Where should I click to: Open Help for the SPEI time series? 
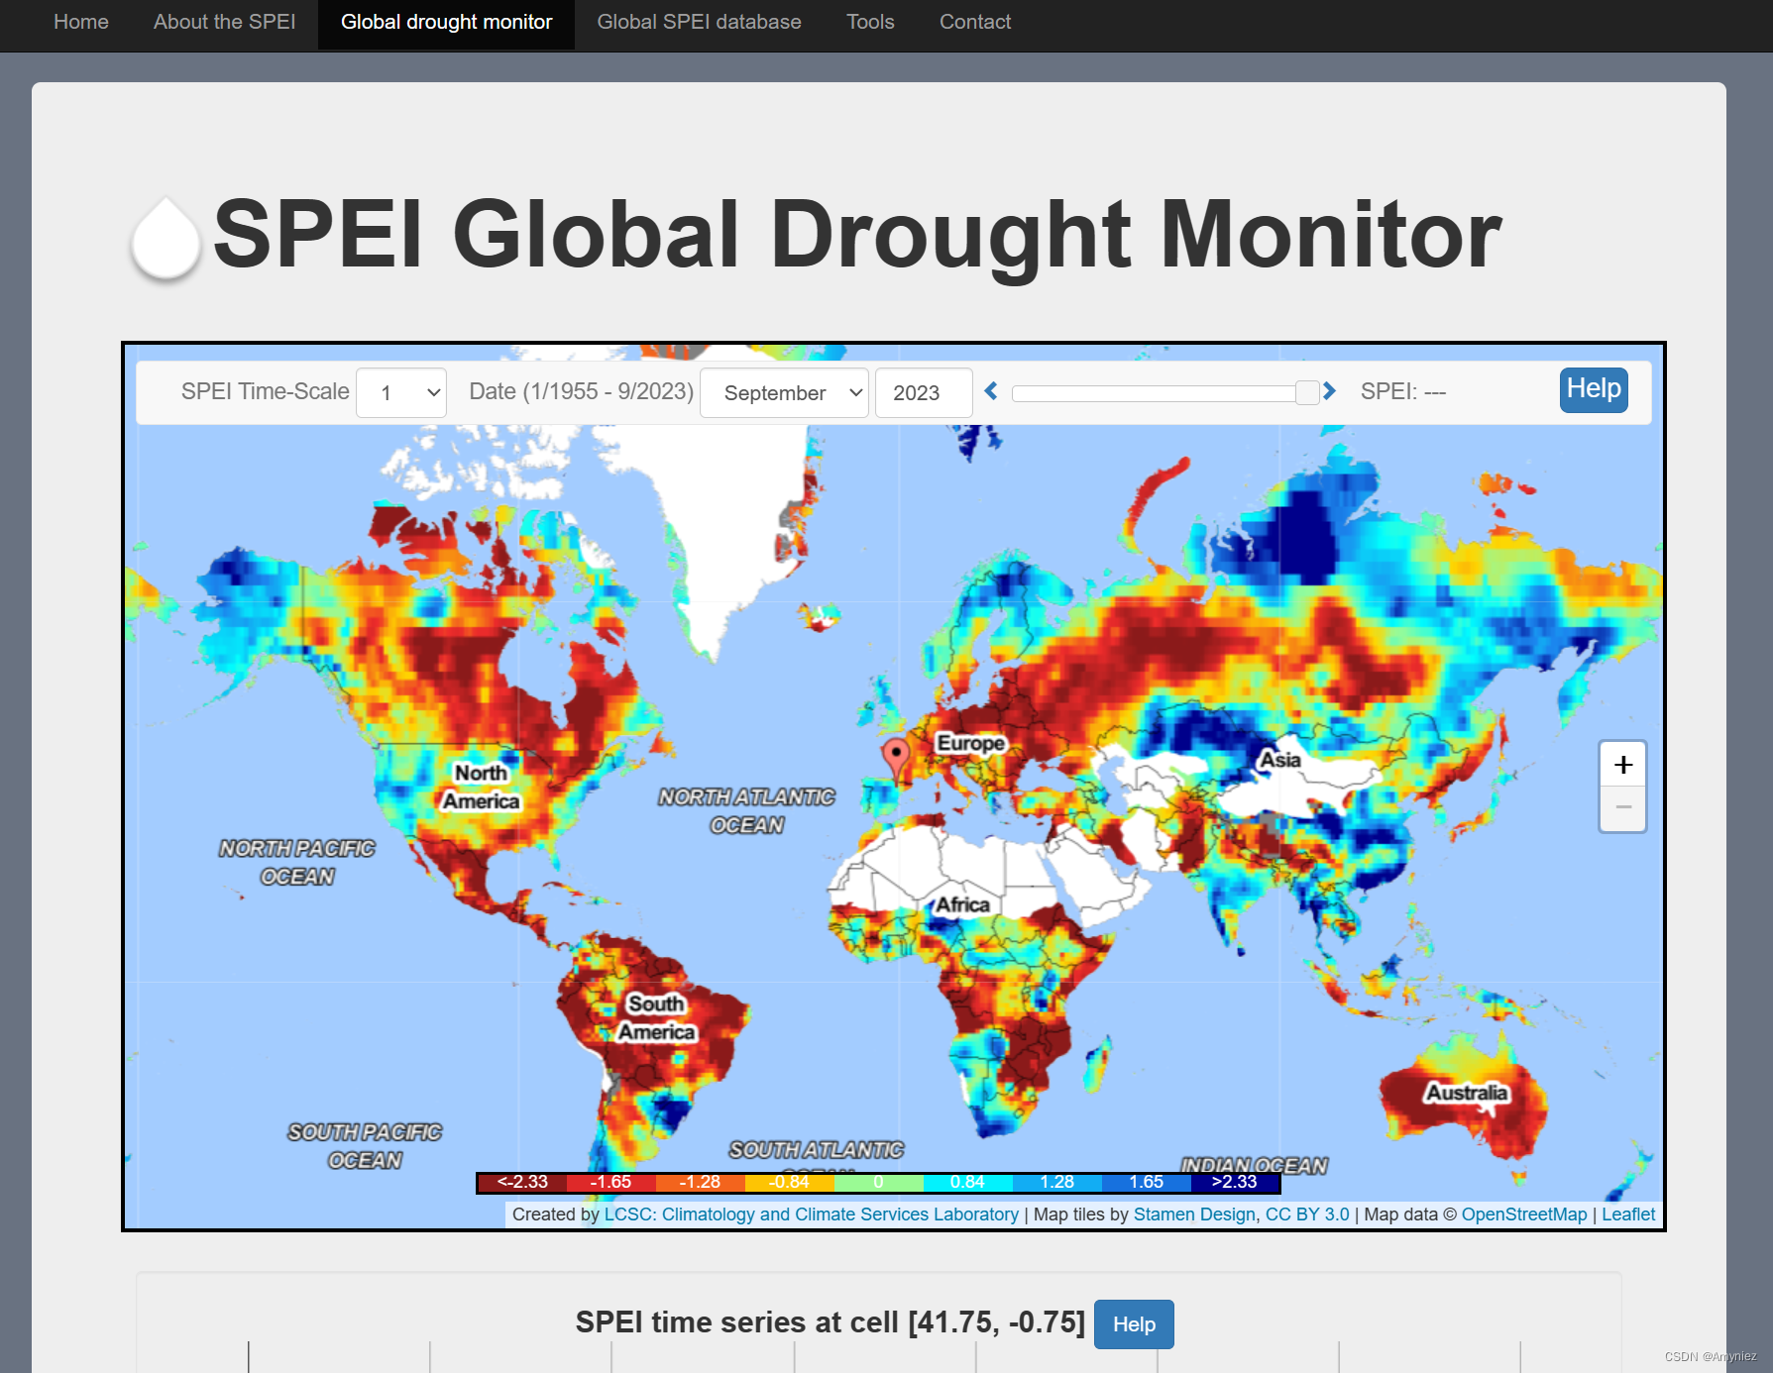[1133, 1323]
